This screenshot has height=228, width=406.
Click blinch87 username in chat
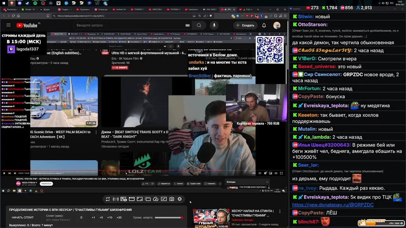click(308, 222)
